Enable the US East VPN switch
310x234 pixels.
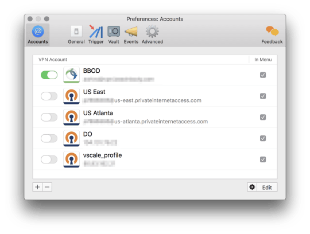[x=49, y=96]
